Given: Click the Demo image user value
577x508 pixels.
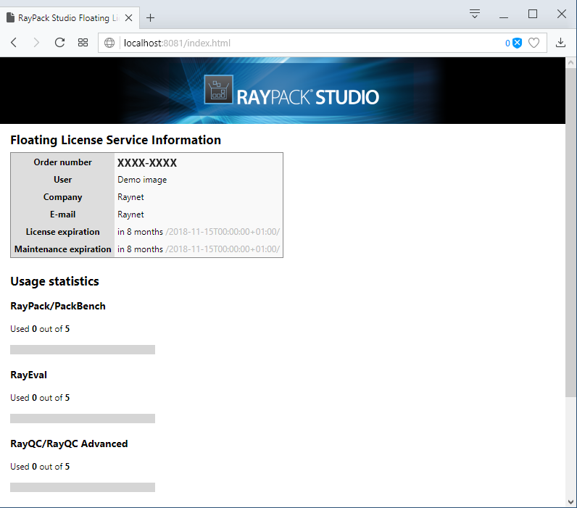Looking at the screenshot, I should click(x=142, y=180).
